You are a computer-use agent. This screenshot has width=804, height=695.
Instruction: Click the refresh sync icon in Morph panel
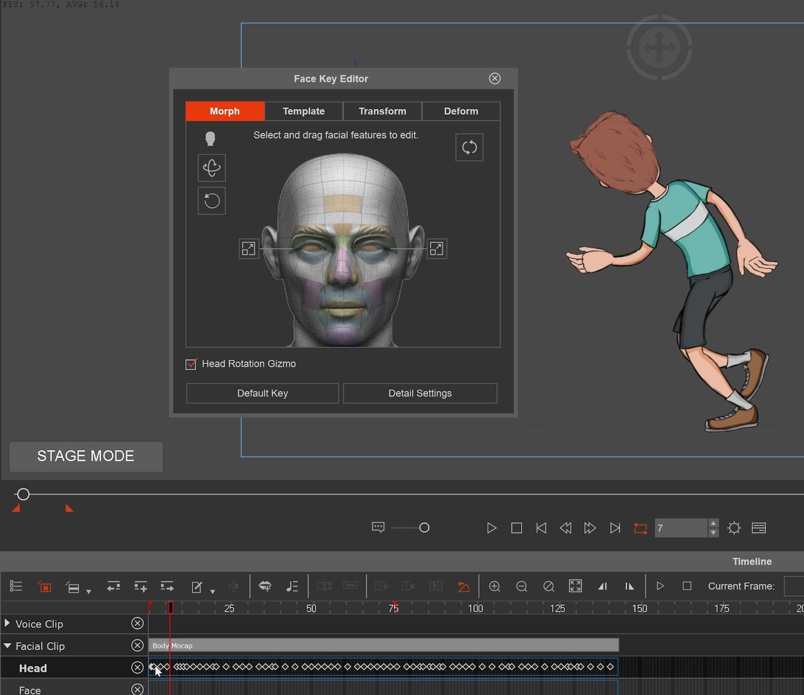469,147
